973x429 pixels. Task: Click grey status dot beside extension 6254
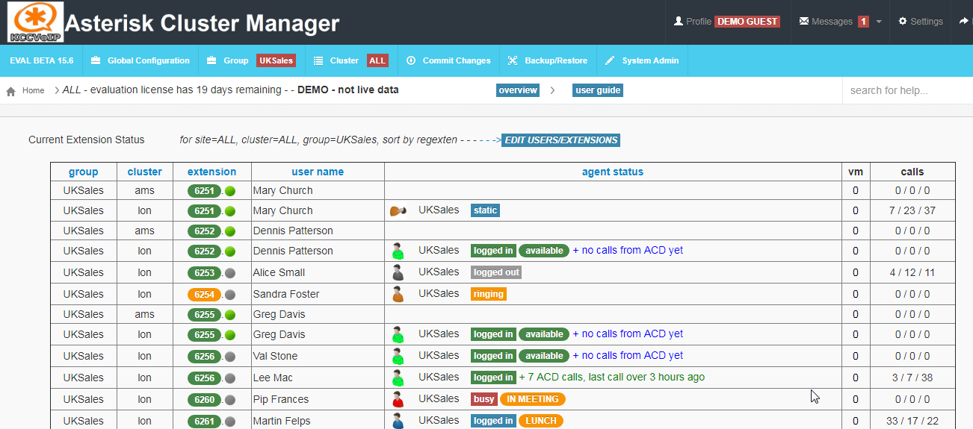pos(230,295)
